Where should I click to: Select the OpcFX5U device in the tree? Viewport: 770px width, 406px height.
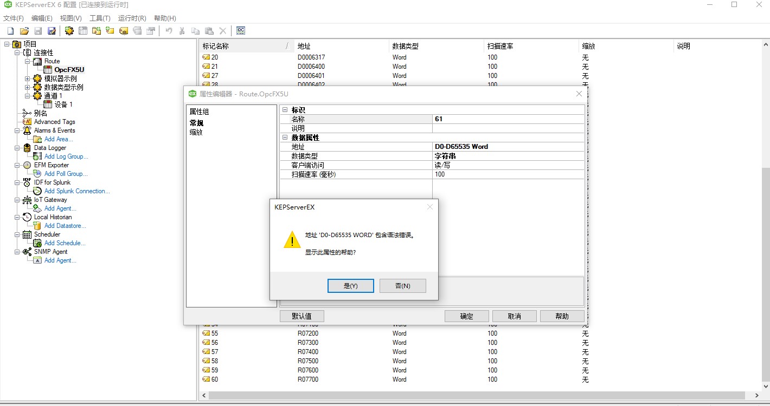click(x=69, y=70)
